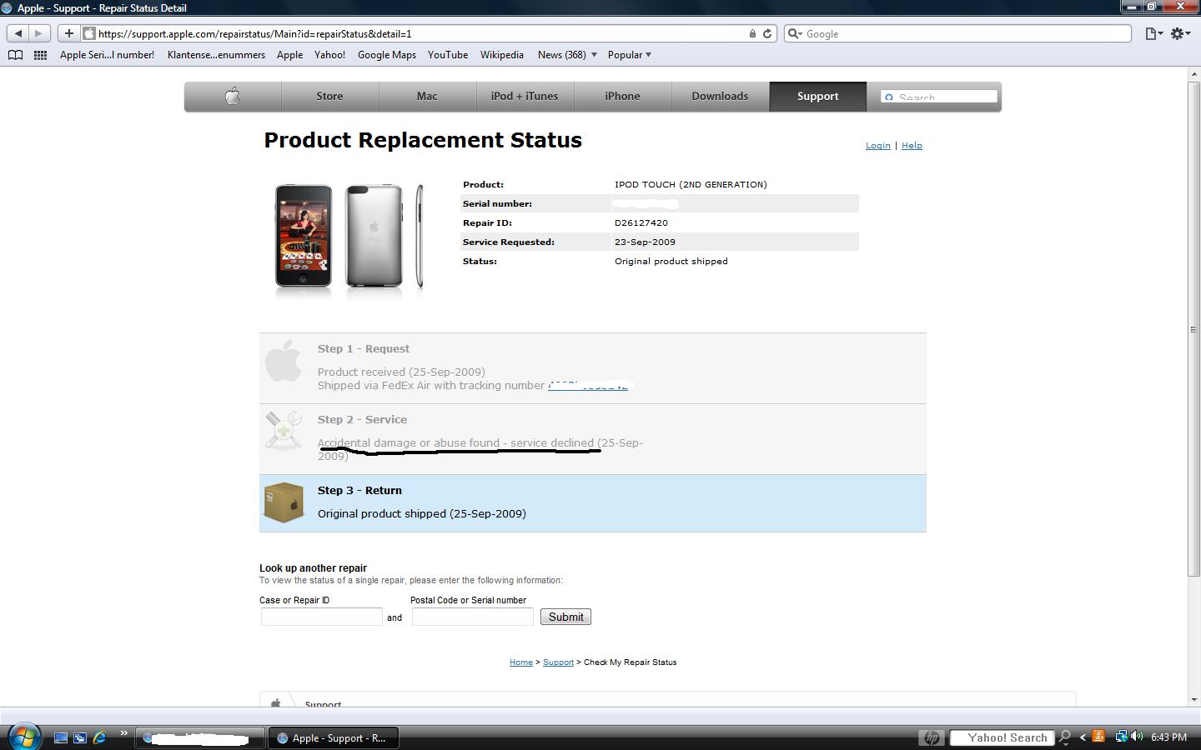Click the grey Apple icon in Step 1

pyautogui.click(x=284, y=361)
